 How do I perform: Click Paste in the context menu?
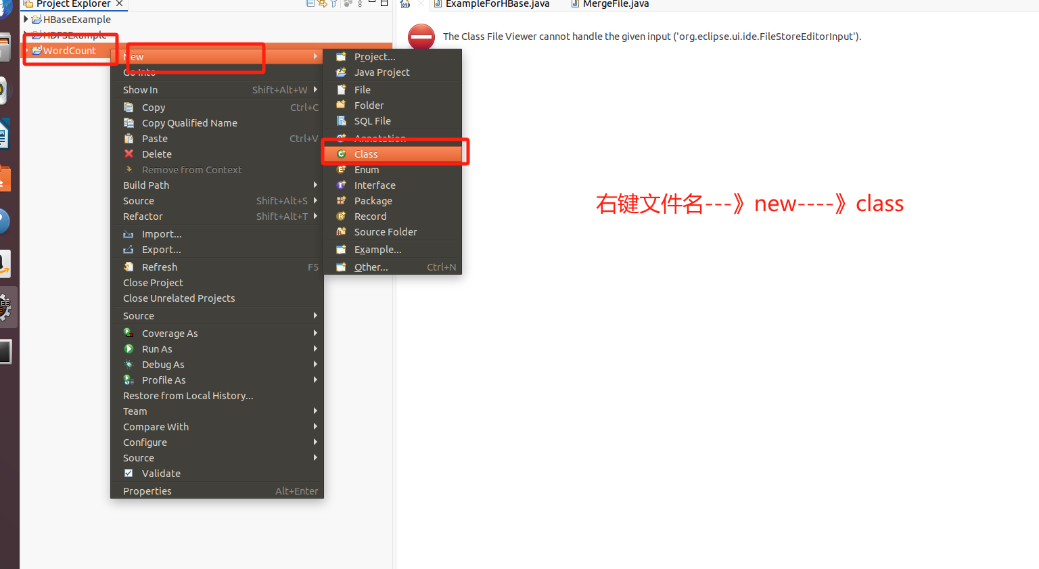coord(217,139)
